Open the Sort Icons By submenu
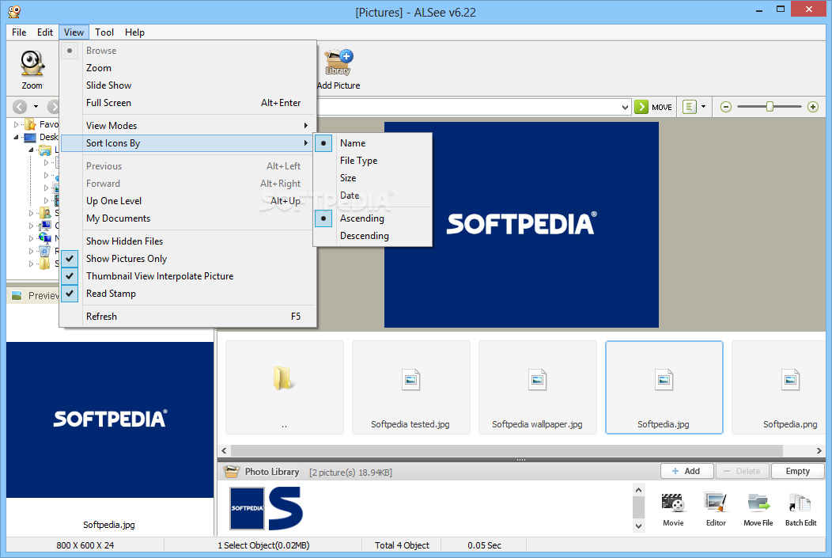Viewport: 832px width, 558px height. tap(188, 142)
